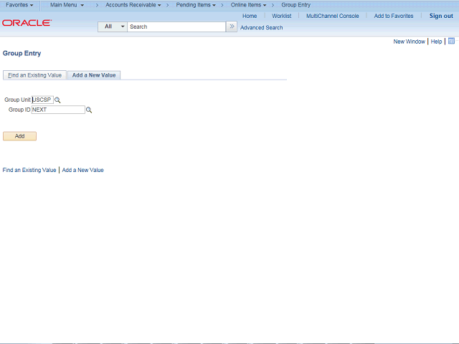Expand the Main Menu dropdown
Screen dimensions: 459x344
67,5
